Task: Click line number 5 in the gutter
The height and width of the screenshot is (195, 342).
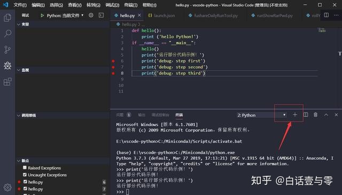Action: point(122,55)
